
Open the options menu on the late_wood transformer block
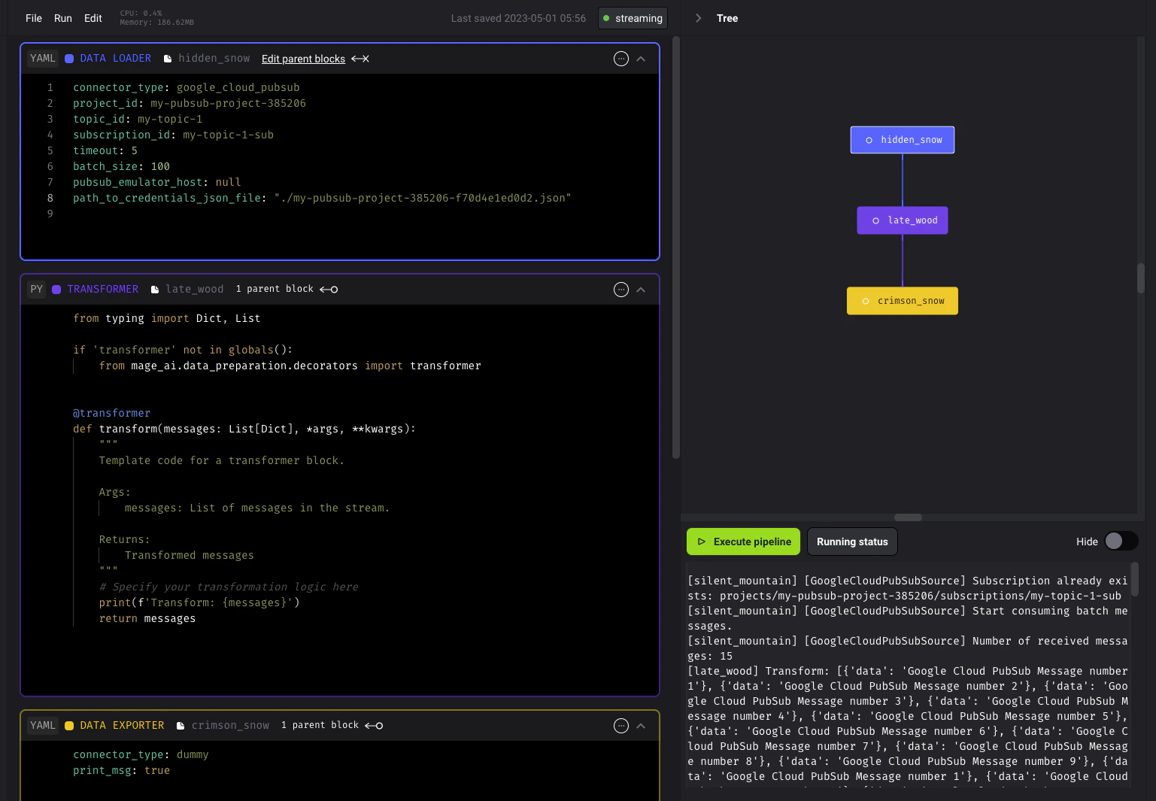pyautogui.click(x=620, y=290)
